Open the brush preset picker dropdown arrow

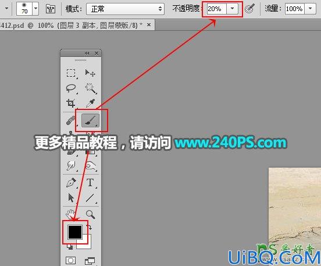(x=36, y=9)
